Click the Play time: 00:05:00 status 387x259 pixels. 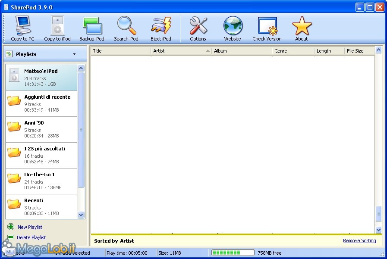[x=127, y=253]
